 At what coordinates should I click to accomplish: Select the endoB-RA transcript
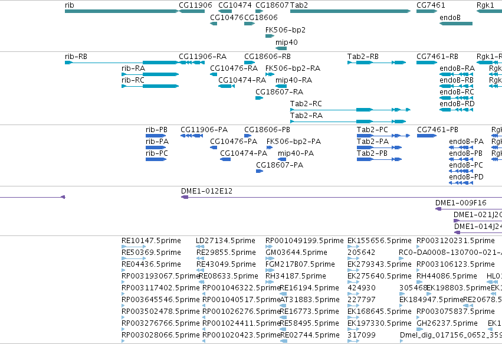click(x=456, y=74)
